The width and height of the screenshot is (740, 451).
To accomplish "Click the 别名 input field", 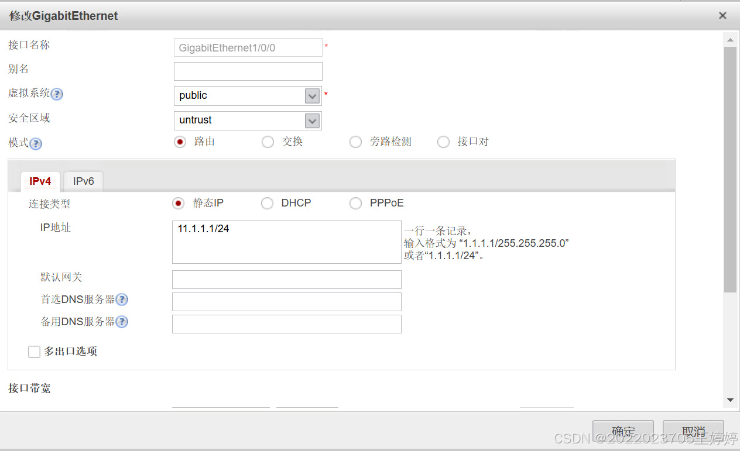I will click(x=248, y=71).
